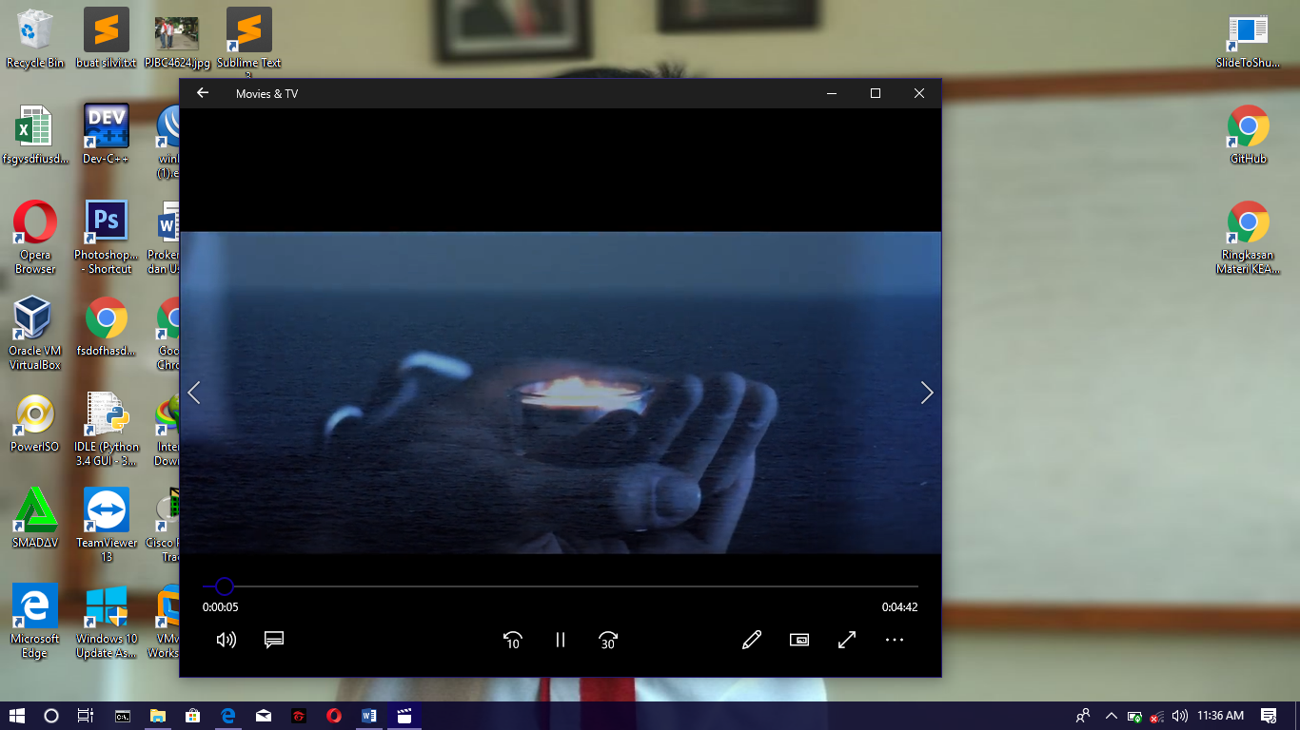1300x730 pixels.
Task: Skip back 10 seconds
Action: (512, 640)
